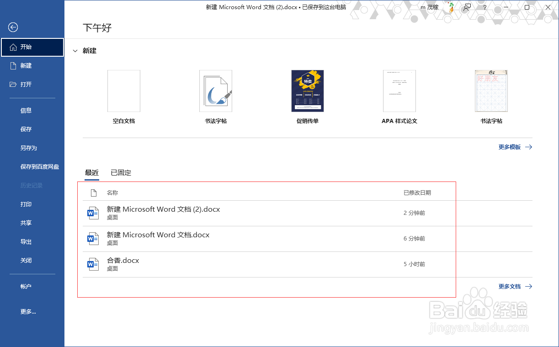The width and height of the screenshot is (559, 347).
Task: Click the file icon in list header
Action: pyautogui.click(x=93, y=193)
